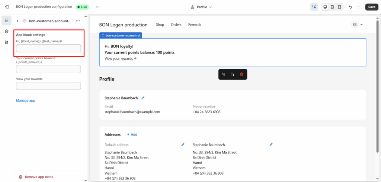Viewport: 381px width, 182px height.
Task: Save the configuration
Action: click(371, 7)
